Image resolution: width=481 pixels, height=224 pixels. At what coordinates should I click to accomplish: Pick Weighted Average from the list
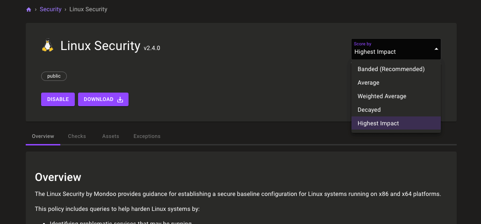click(x=382, y=96)
